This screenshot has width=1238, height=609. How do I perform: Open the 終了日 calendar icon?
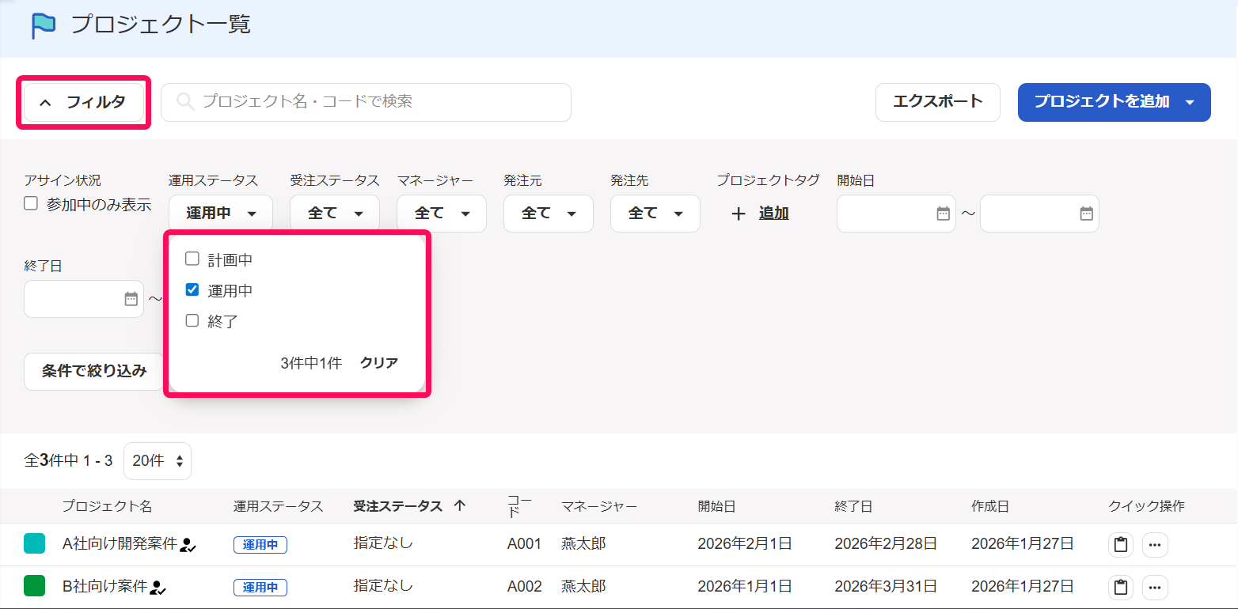pos(131,299)
